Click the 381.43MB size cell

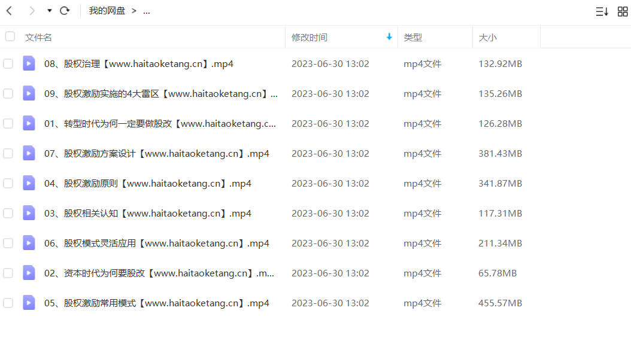coord(500,153)
